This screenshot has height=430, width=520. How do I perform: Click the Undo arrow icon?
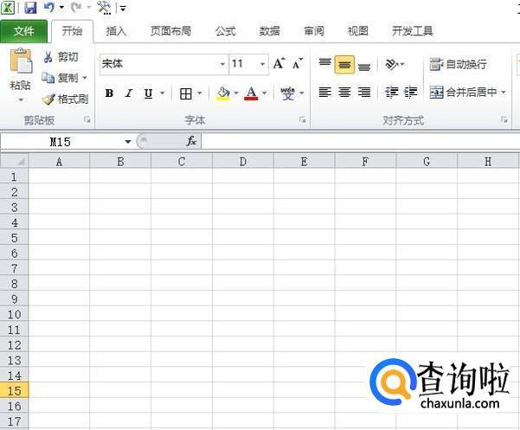(49, 7)
